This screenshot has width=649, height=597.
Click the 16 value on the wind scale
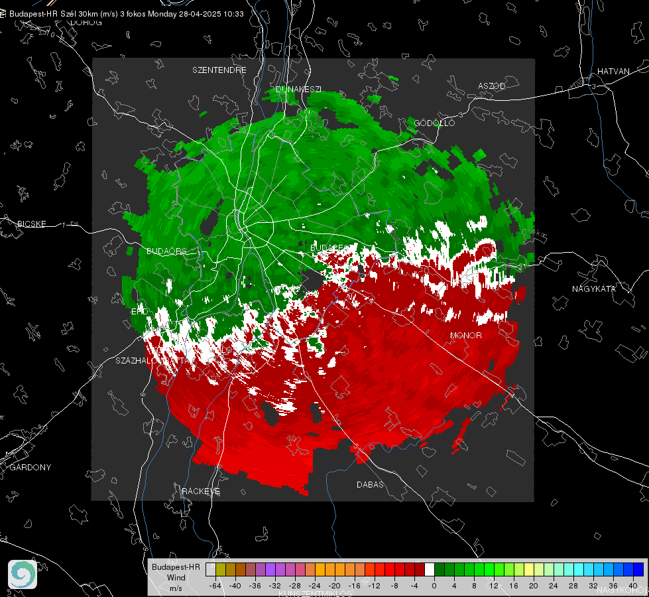click(514, 586)
